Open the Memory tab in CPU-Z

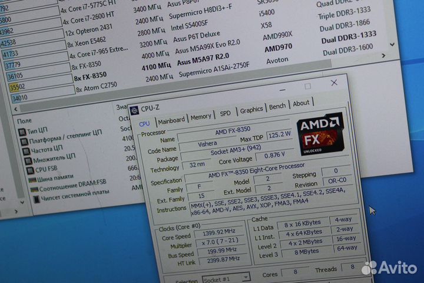[201, 117]
